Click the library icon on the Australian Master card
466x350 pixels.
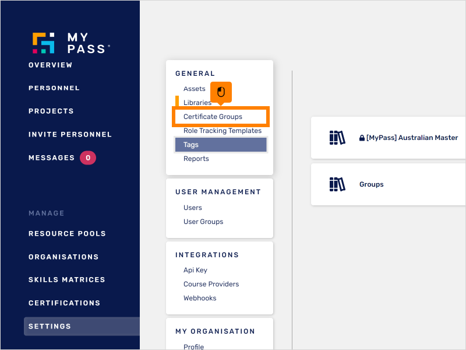[337, 137]
